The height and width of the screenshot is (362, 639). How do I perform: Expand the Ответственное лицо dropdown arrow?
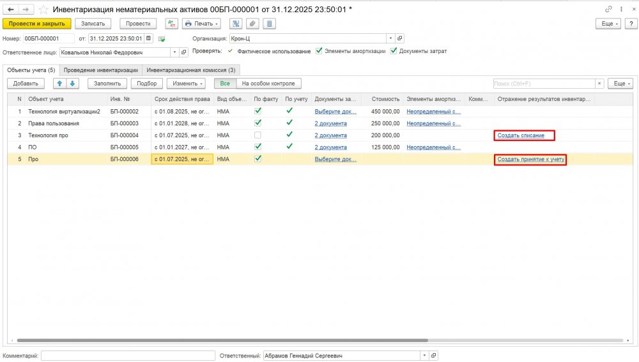click(175, 52)
